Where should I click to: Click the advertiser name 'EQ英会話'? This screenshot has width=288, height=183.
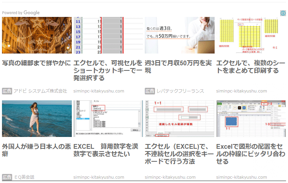(x=24, y=177)
